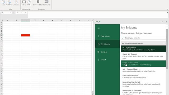Click the Hilfe question mark icon
The image size is (169, 95).
click(x=29, y=2)
